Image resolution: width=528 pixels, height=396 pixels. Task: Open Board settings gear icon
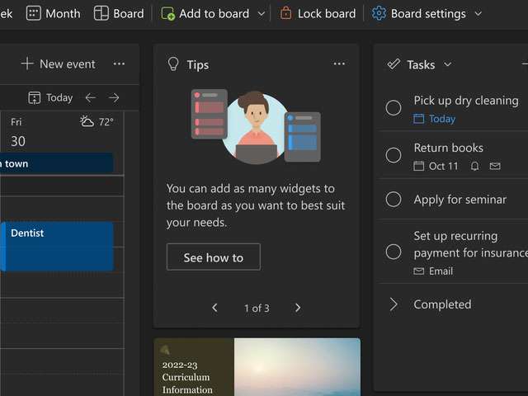pos(379,13)
